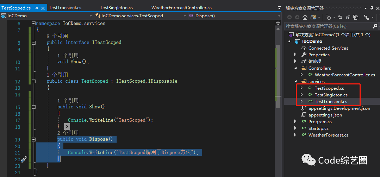Click the pin icon on the TestScoped.cs tab
The height and width of the screenshot is (177, 380).
[37, 8]
